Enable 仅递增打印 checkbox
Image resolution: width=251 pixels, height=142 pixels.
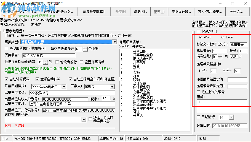click(x=198, y=31)
